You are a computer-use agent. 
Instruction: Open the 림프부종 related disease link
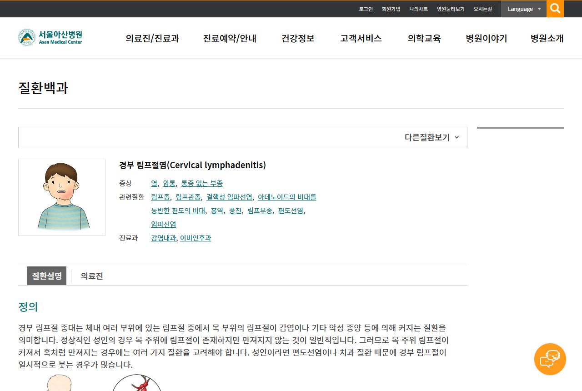(x=260, y=211)
